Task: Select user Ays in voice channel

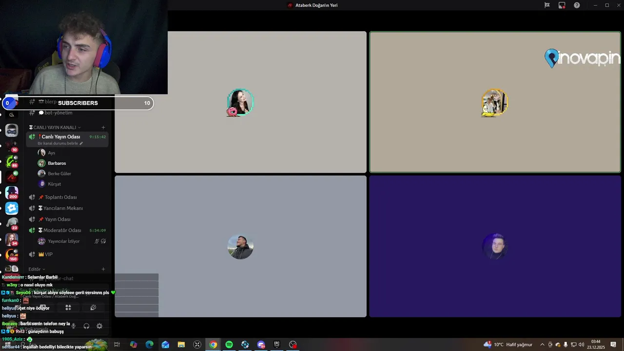Action: pyautogui.click(x=72, y=153)
